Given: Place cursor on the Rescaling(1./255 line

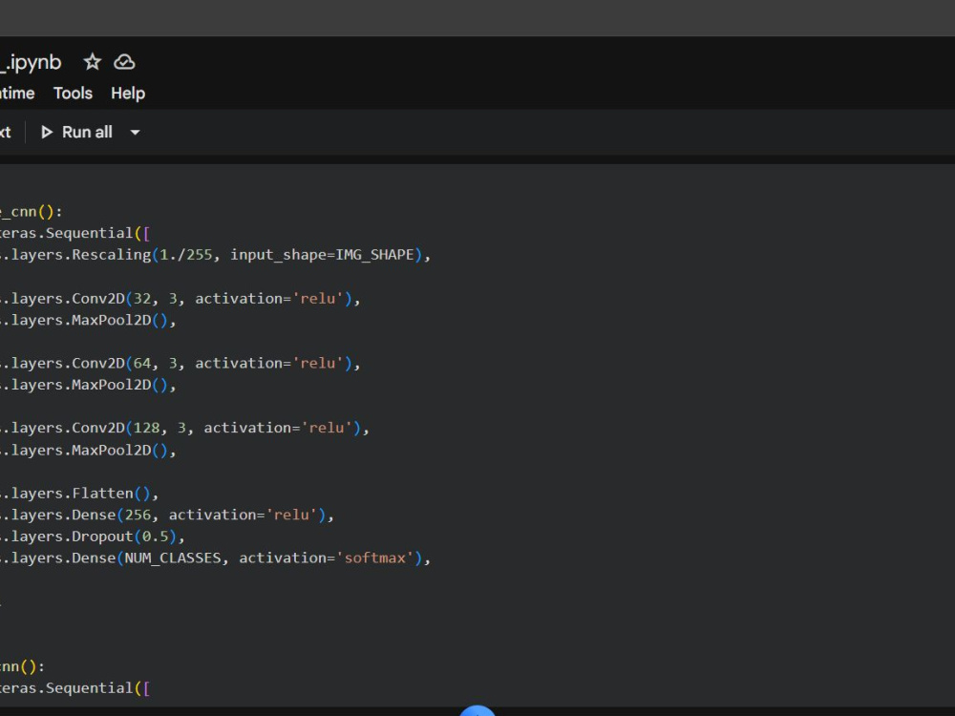Looking at the screenshot, I should pyautogui.click(x=215, y=255).
